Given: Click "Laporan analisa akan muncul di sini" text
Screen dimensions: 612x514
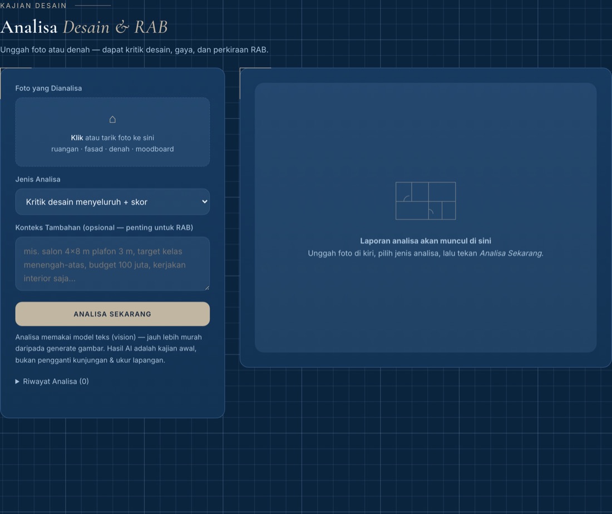Looking at the screenshot, I should click(426, 241).
